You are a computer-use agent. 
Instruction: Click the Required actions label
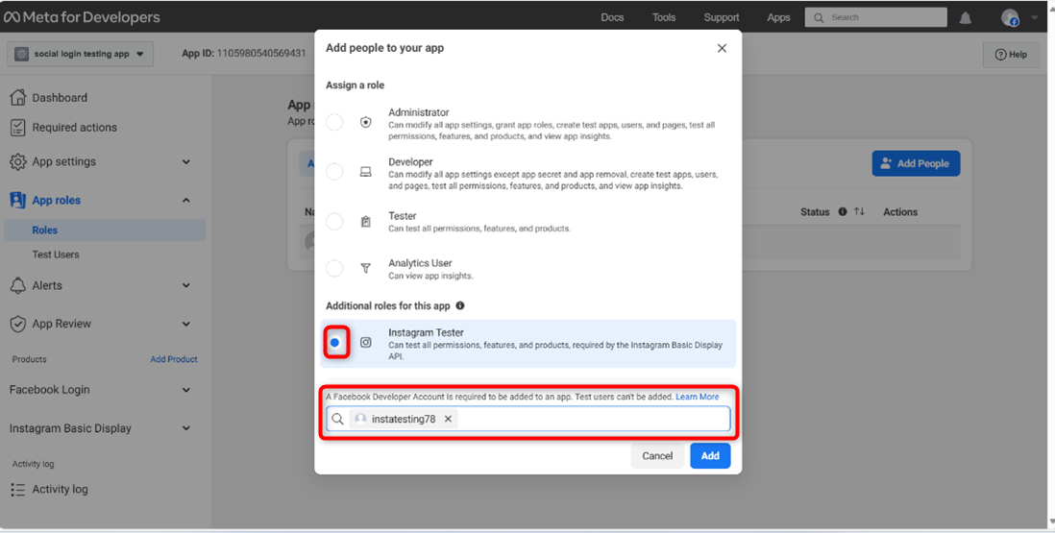point(75,128)
